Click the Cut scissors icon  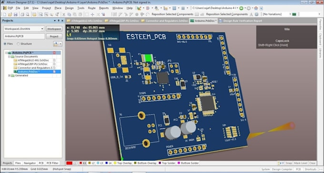[64, 14]
